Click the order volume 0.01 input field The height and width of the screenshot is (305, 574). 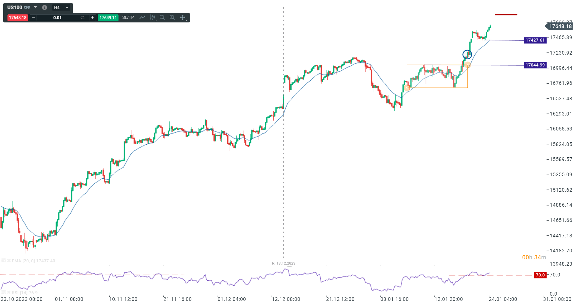(x=57, y=17)
